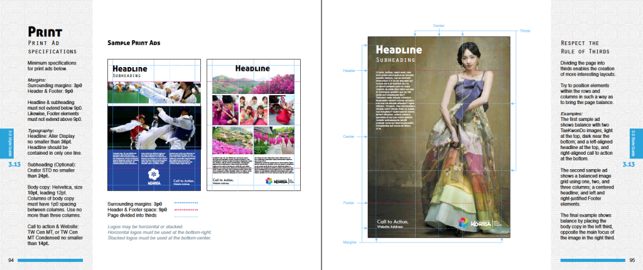Click the "3.13" section number on left page

(x=15, y=165)
